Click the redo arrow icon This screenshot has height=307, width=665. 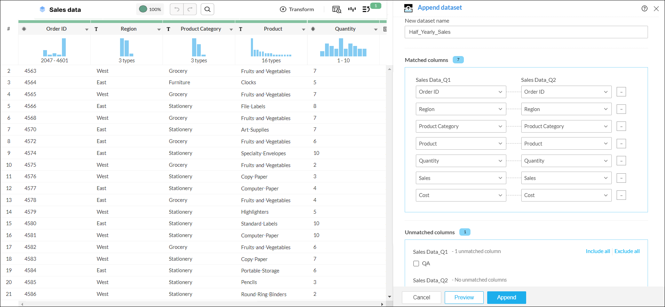click(x=190, y=9)
